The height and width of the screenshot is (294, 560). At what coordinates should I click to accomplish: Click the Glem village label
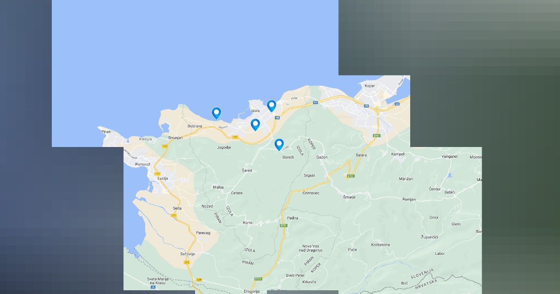click(456, 224)
